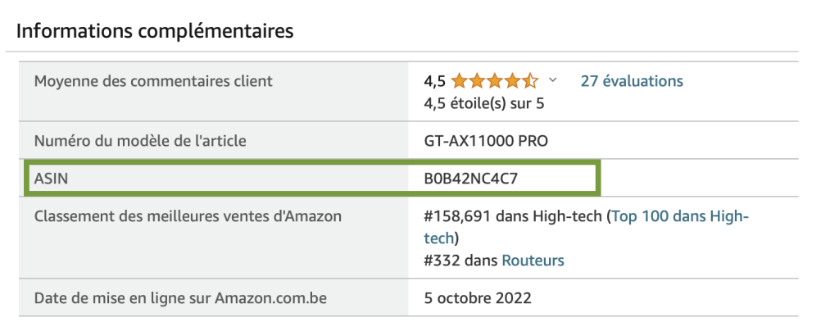Click the 4,5 rating number beside stars
Screen dimensions: 839x331
click(x=434, y=80)
